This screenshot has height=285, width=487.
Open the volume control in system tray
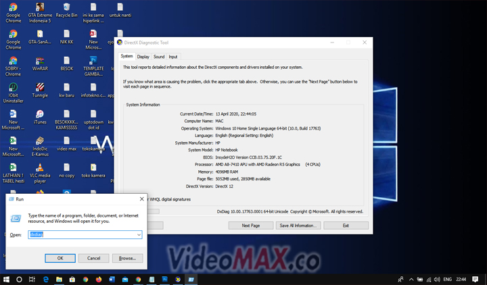[437, 280]
